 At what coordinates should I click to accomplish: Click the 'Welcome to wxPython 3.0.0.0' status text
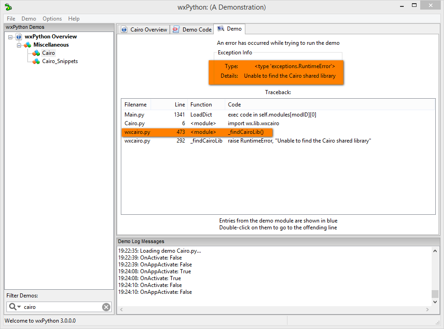[x=40, y=321]
